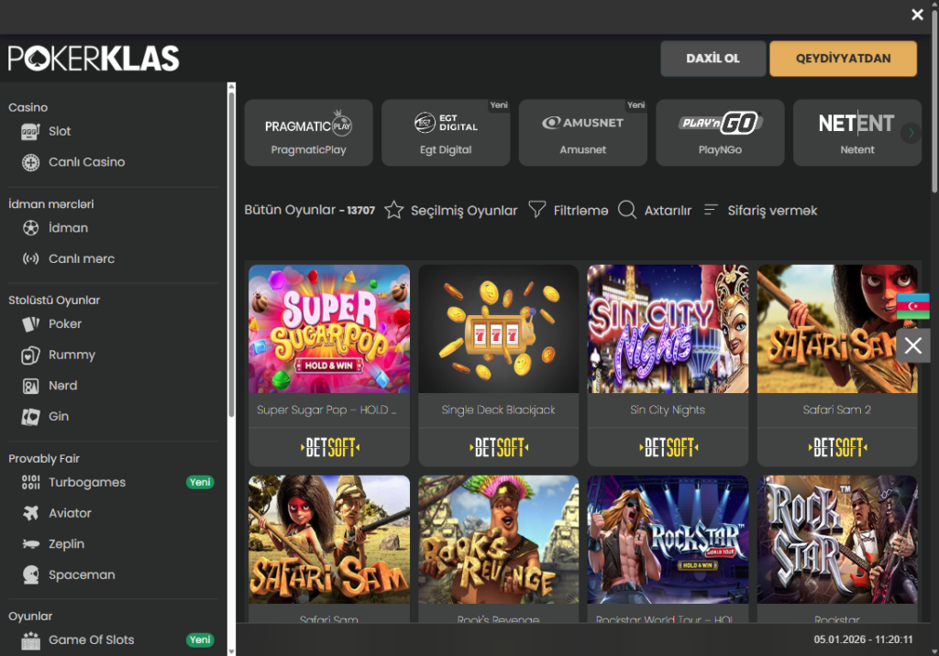Screen dimensions: 939x656
Task: Click the Aviator plane icon
Action: [32, 513]
